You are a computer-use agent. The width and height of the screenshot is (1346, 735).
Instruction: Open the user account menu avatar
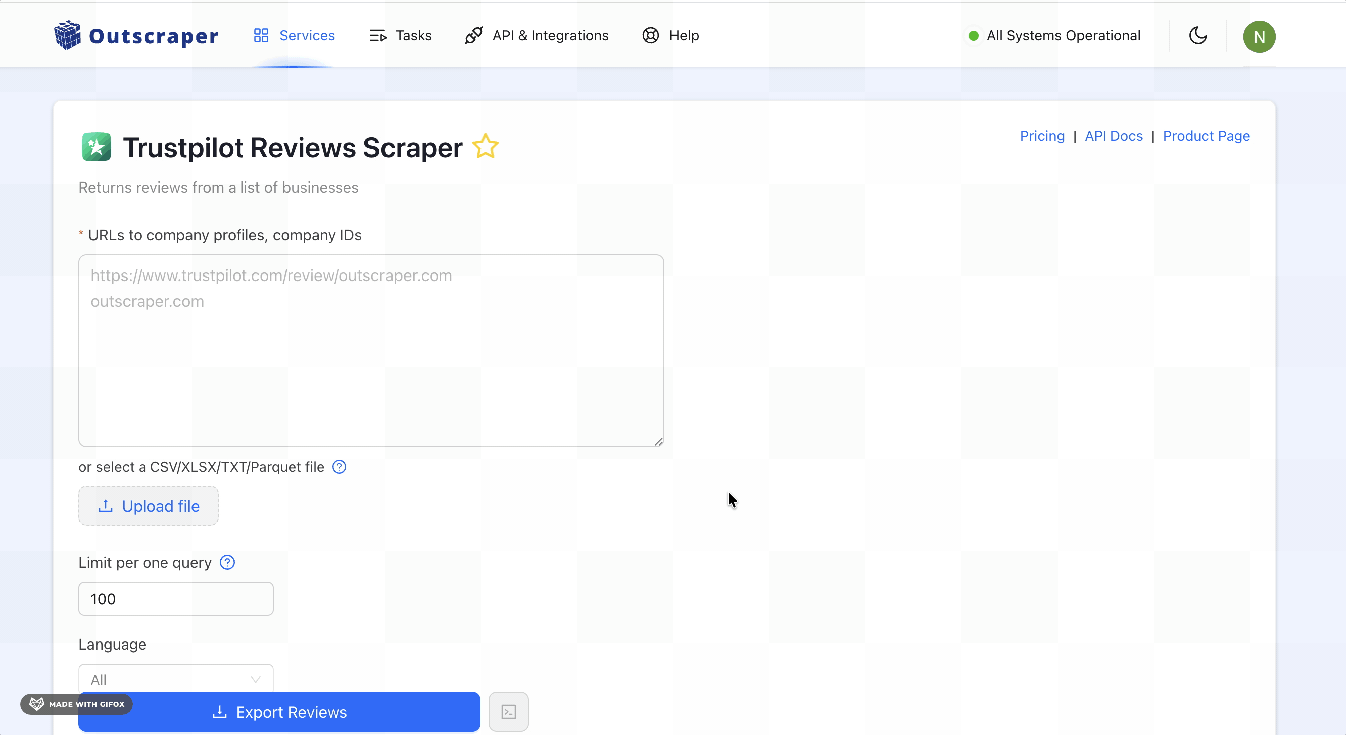coord(1259,36)
